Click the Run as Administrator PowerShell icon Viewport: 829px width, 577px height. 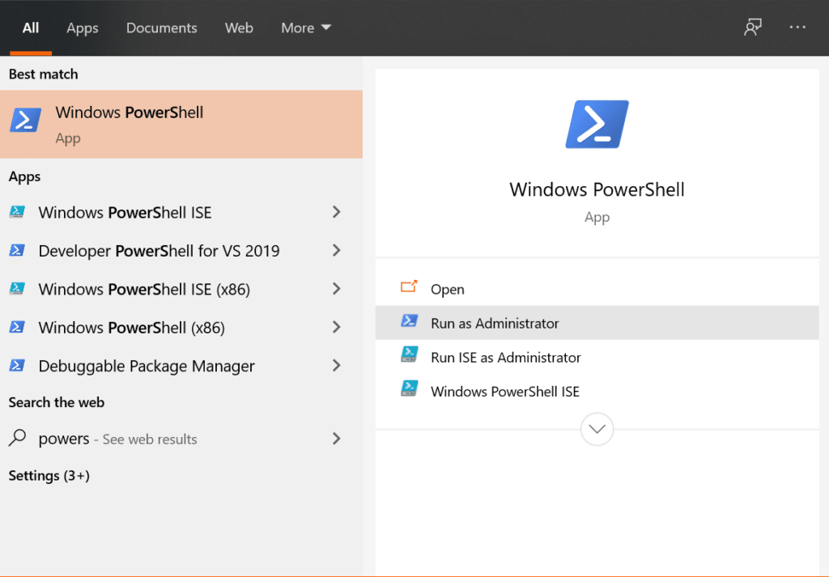(x=409, y=320)
